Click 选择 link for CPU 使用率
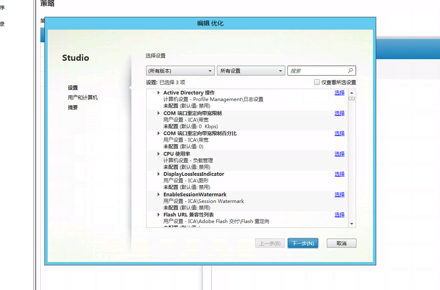Image resolution: width=440 pixels, height=290 pixels. (x=339, y=154)
